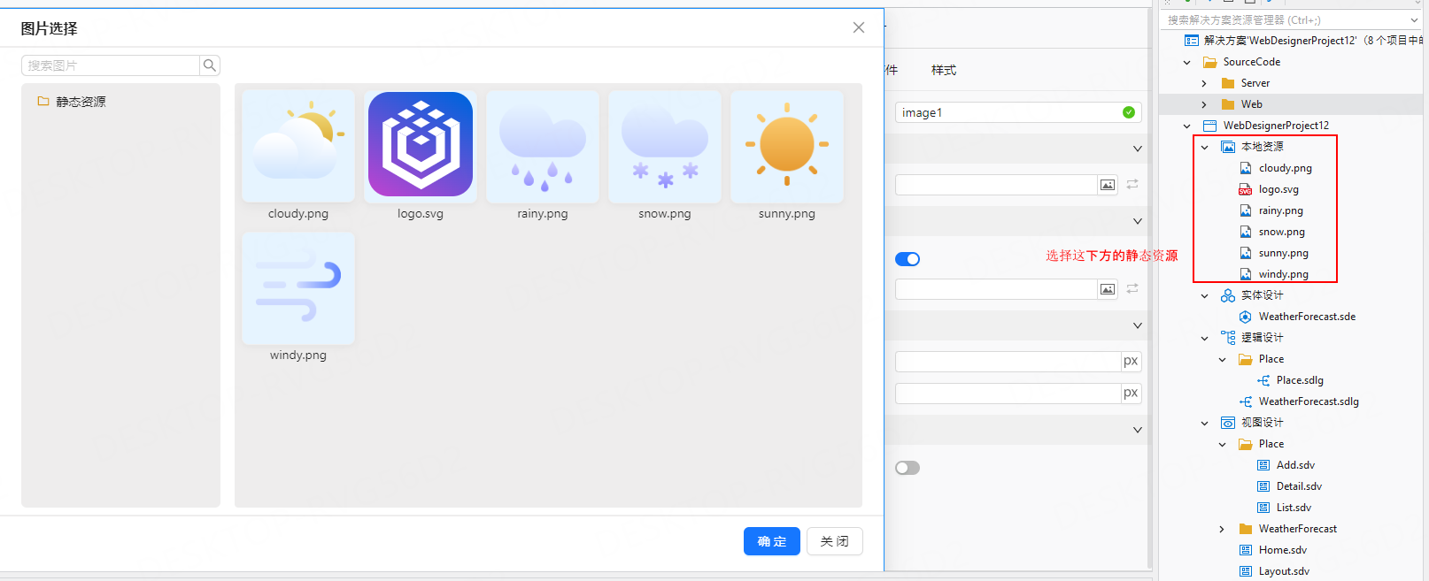Click the WeatherForecast folder icon in 视图设计
Image resolution: width=1429 pixels, height=581 pixels.
[x=1246, y=529]
